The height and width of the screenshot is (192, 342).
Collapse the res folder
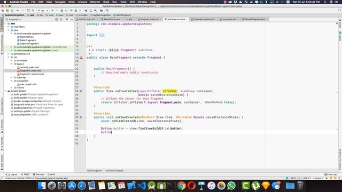pos(9,57)
